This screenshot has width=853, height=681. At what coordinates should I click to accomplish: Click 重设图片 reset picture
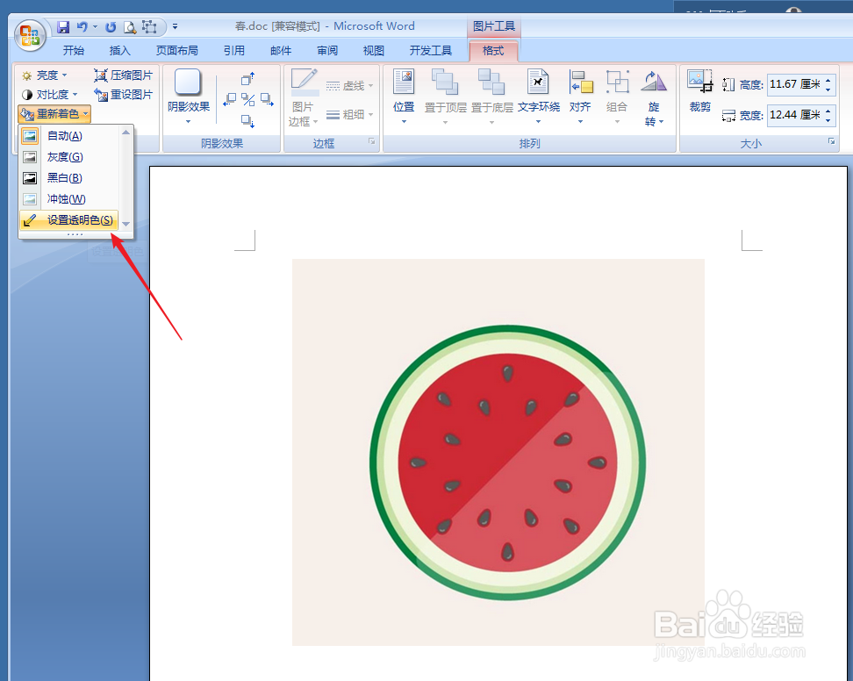pos(123,95)
